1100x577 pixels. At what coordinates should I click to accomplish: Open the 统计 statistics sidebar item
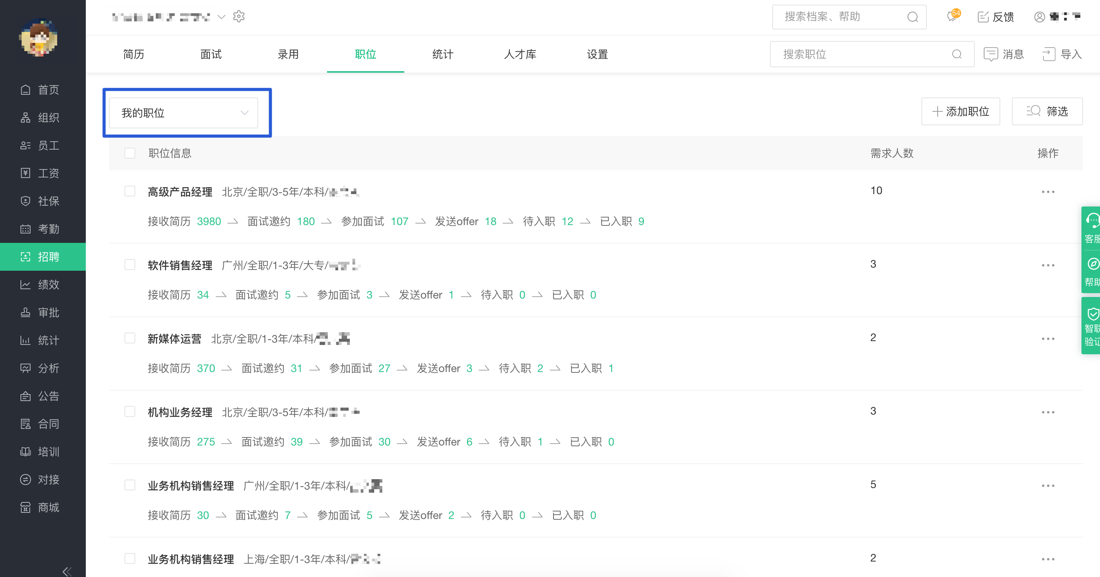click(43, 340)
